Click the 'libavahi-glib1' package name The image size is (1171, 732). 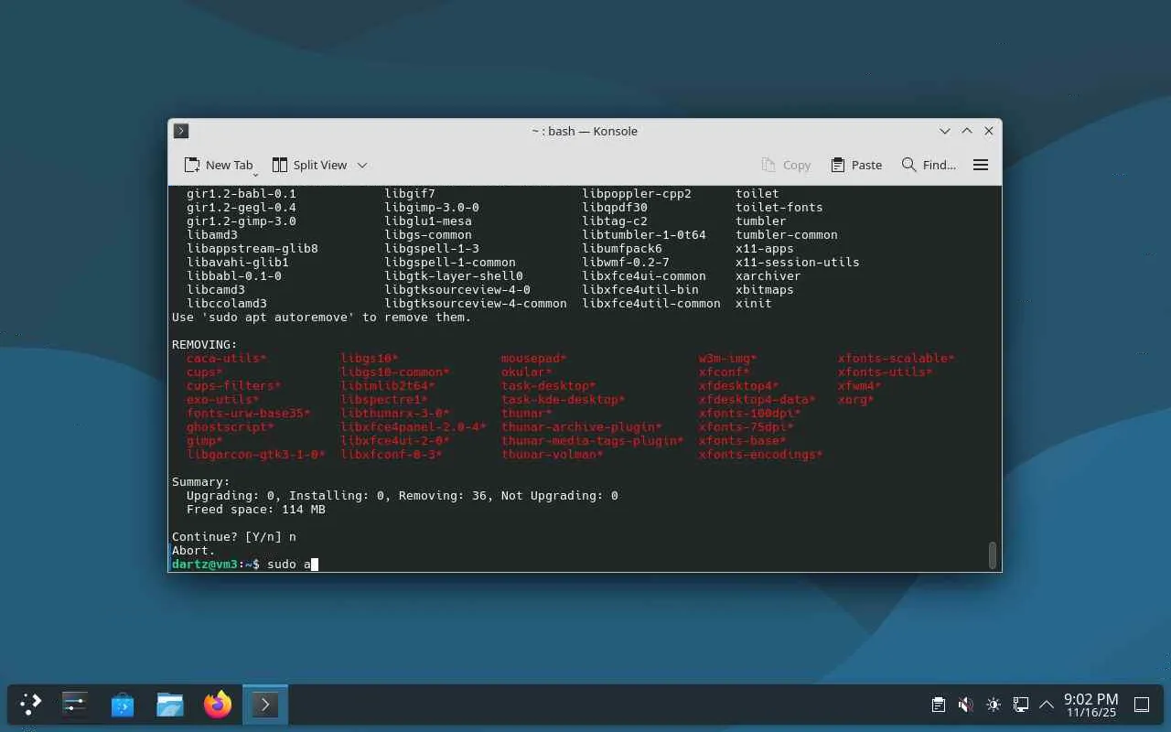coord(238,263)
